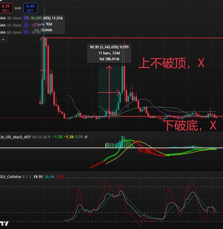Select the CM_Ult_MacD_MTF indicator title

point(16,137)
